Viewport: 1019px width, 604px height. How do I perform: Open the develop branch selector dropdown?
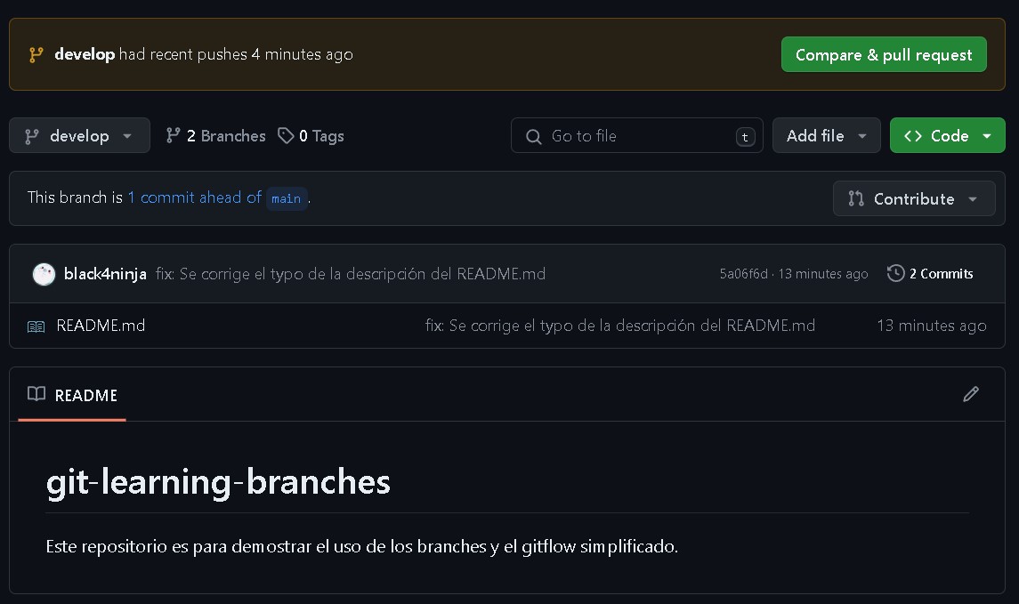79,136
